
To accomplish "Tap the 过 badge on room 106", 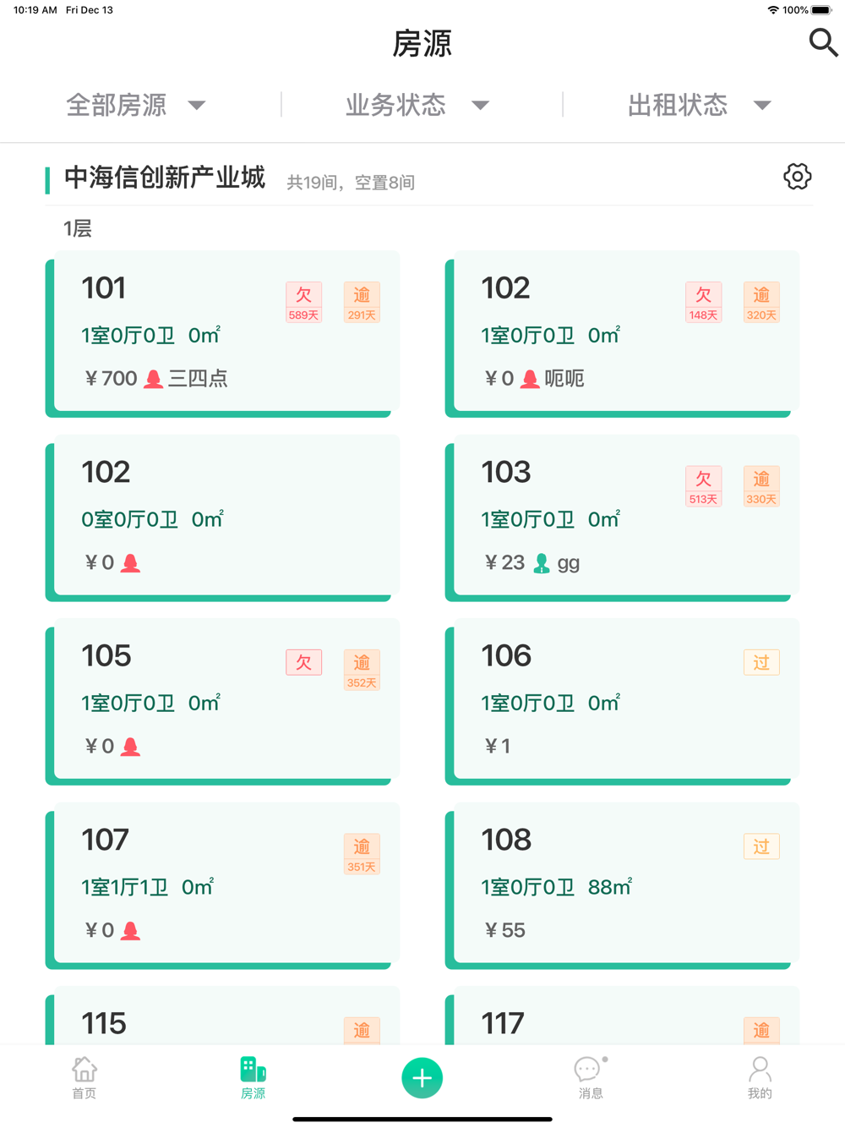I will [761, 662].
